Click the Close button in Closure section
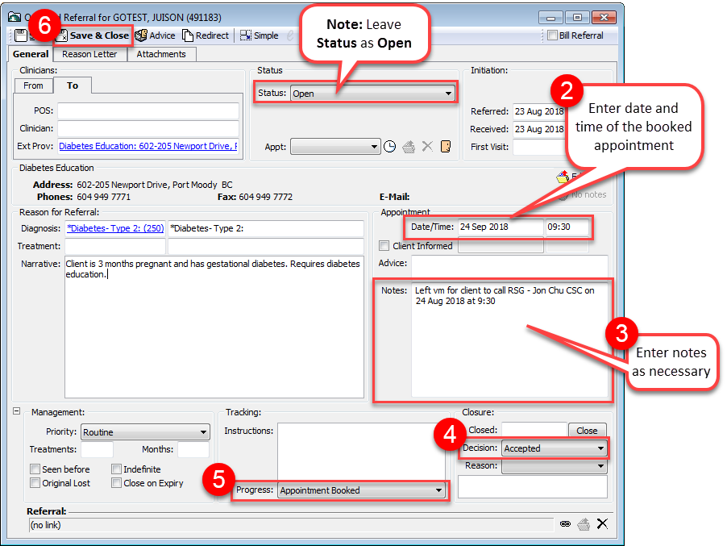Viewport: 727px width, 546px height. (x=587, y=431)
